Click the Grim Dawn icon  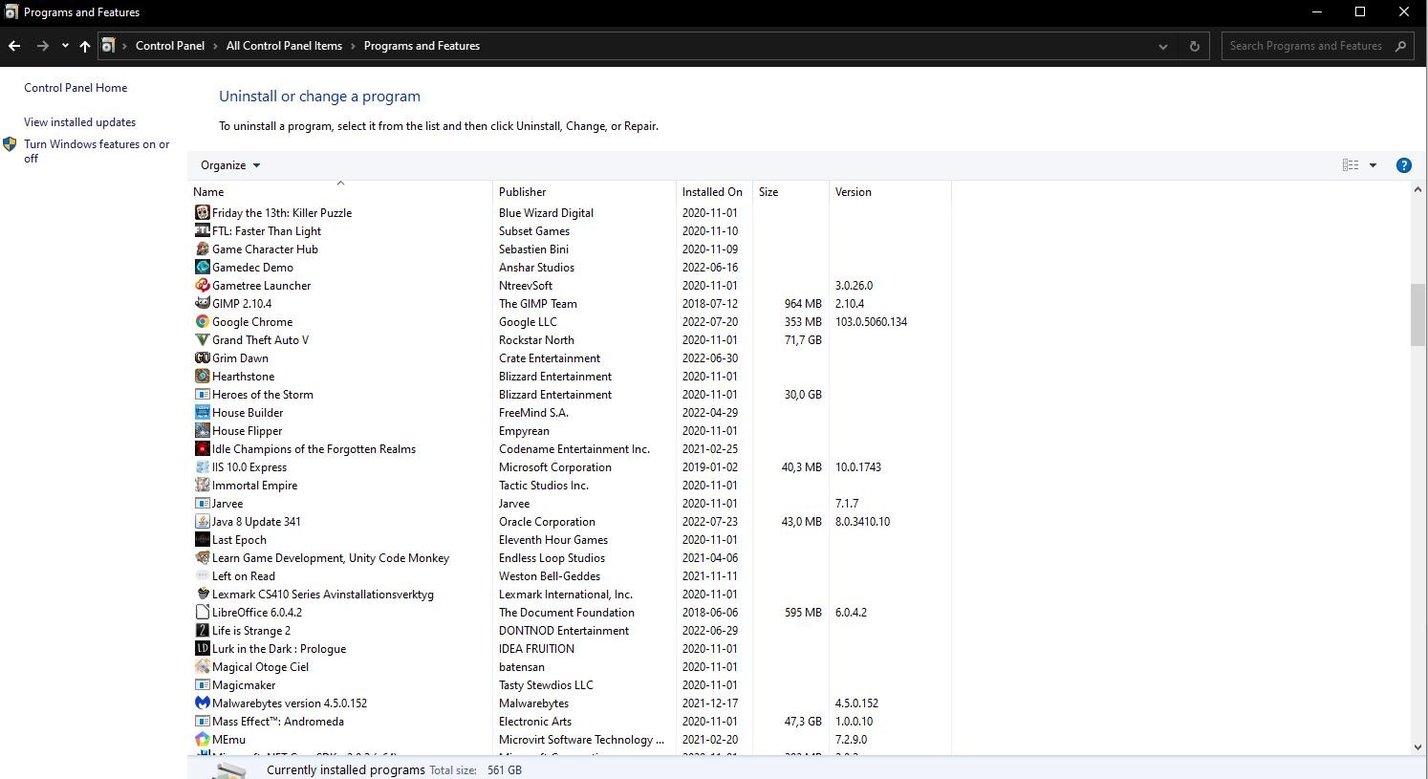tap(202, 357)
